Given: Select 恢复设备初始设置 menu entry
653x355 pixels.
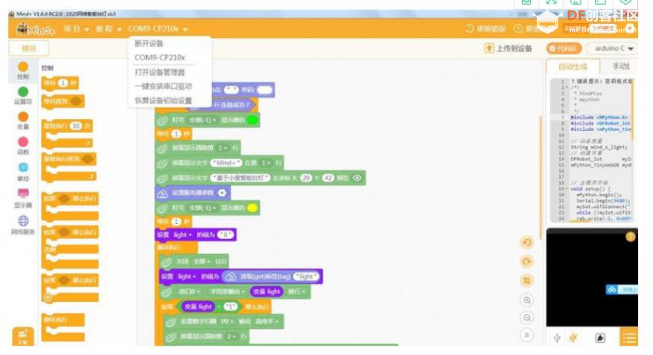Looking at the screenshot, I should click(164, 100).
